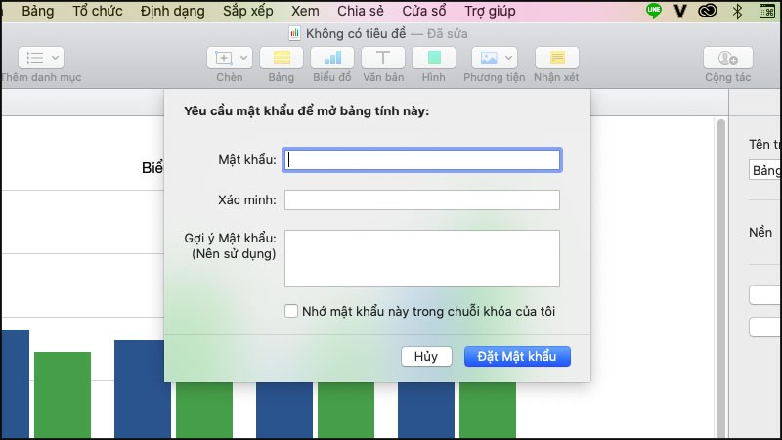Open the Cộng tác collaborate button
Screen dimensions: 782x440
click(x=728, y=58)
